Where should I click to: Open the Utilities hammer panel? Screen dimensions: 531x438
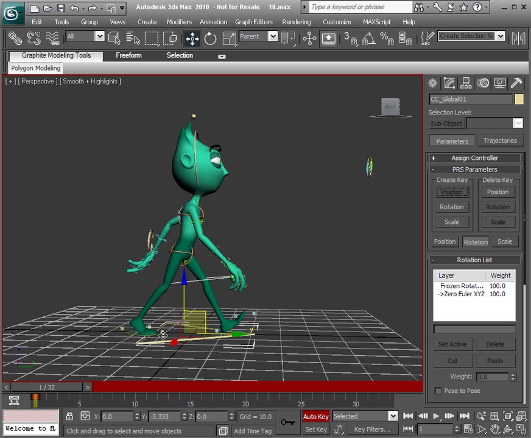pyautogui.click(x=516, y=83)
